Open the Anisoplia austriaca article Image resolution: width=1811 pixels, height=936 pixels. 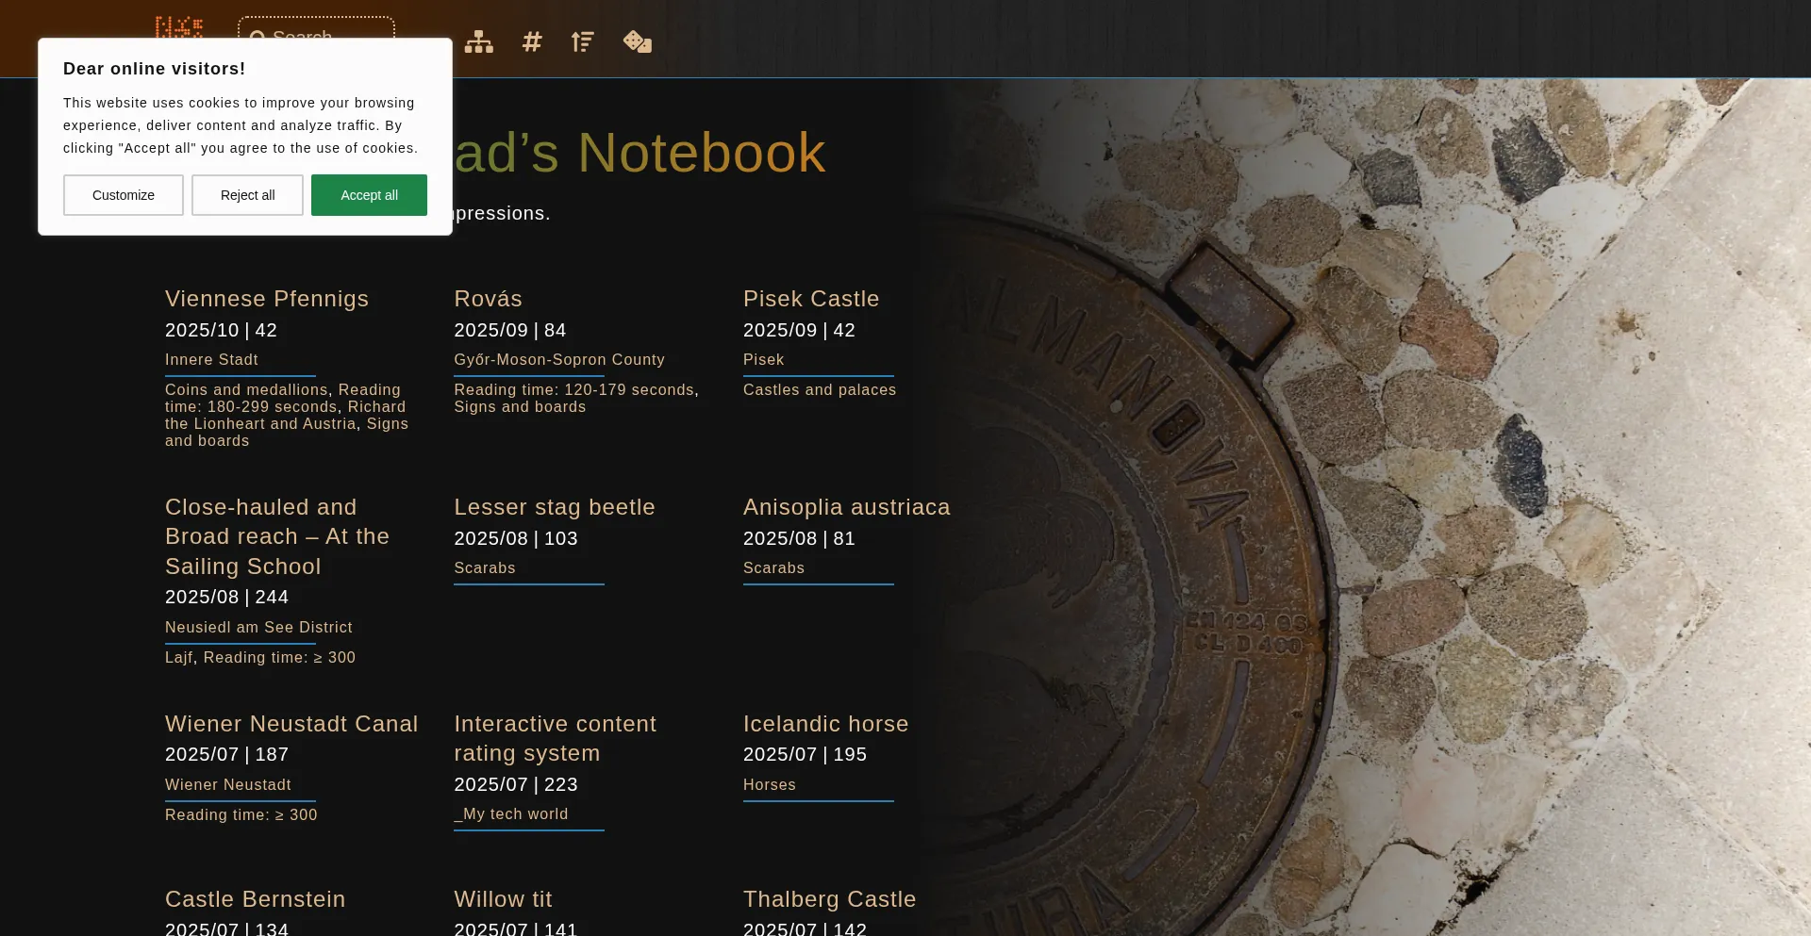(846, 507)
